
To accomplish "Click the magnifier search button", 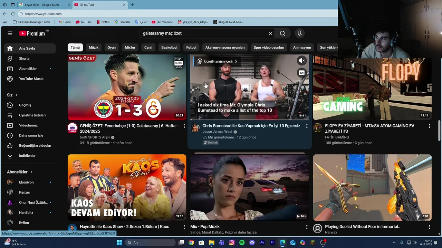I will (x=282, y=33).
